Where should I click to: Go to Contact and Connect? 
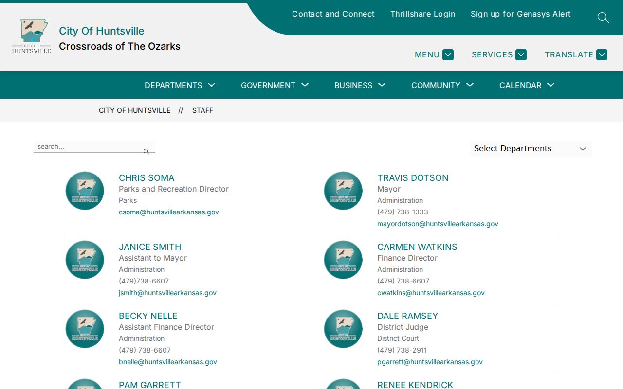333,14
